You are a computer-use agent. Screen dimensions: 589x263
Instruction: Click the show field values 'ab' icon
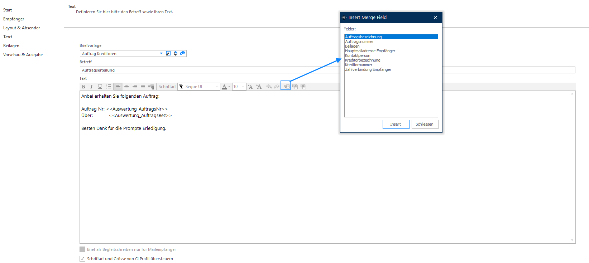pyautogui.click(x=303, y=87)
